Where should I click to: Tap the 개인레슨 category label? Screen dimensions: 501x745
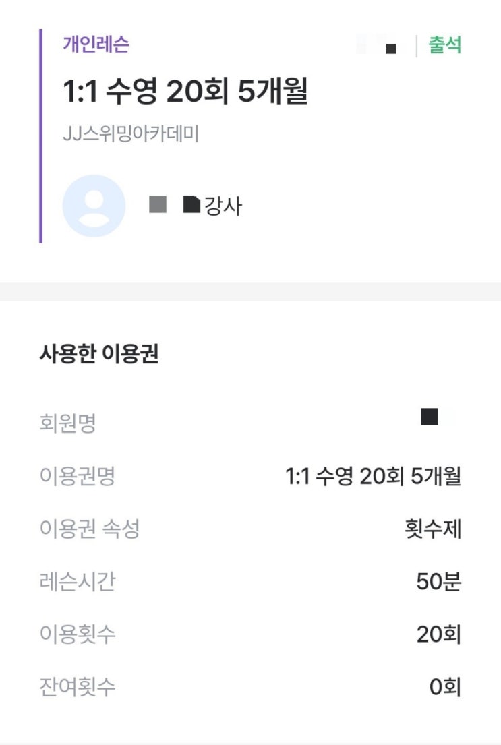click(96, 44)
